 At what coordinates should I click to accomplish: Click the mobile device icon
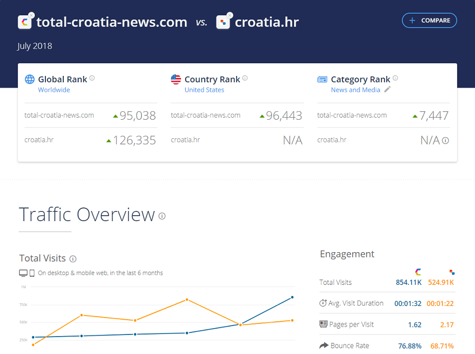tap(32, 273)
